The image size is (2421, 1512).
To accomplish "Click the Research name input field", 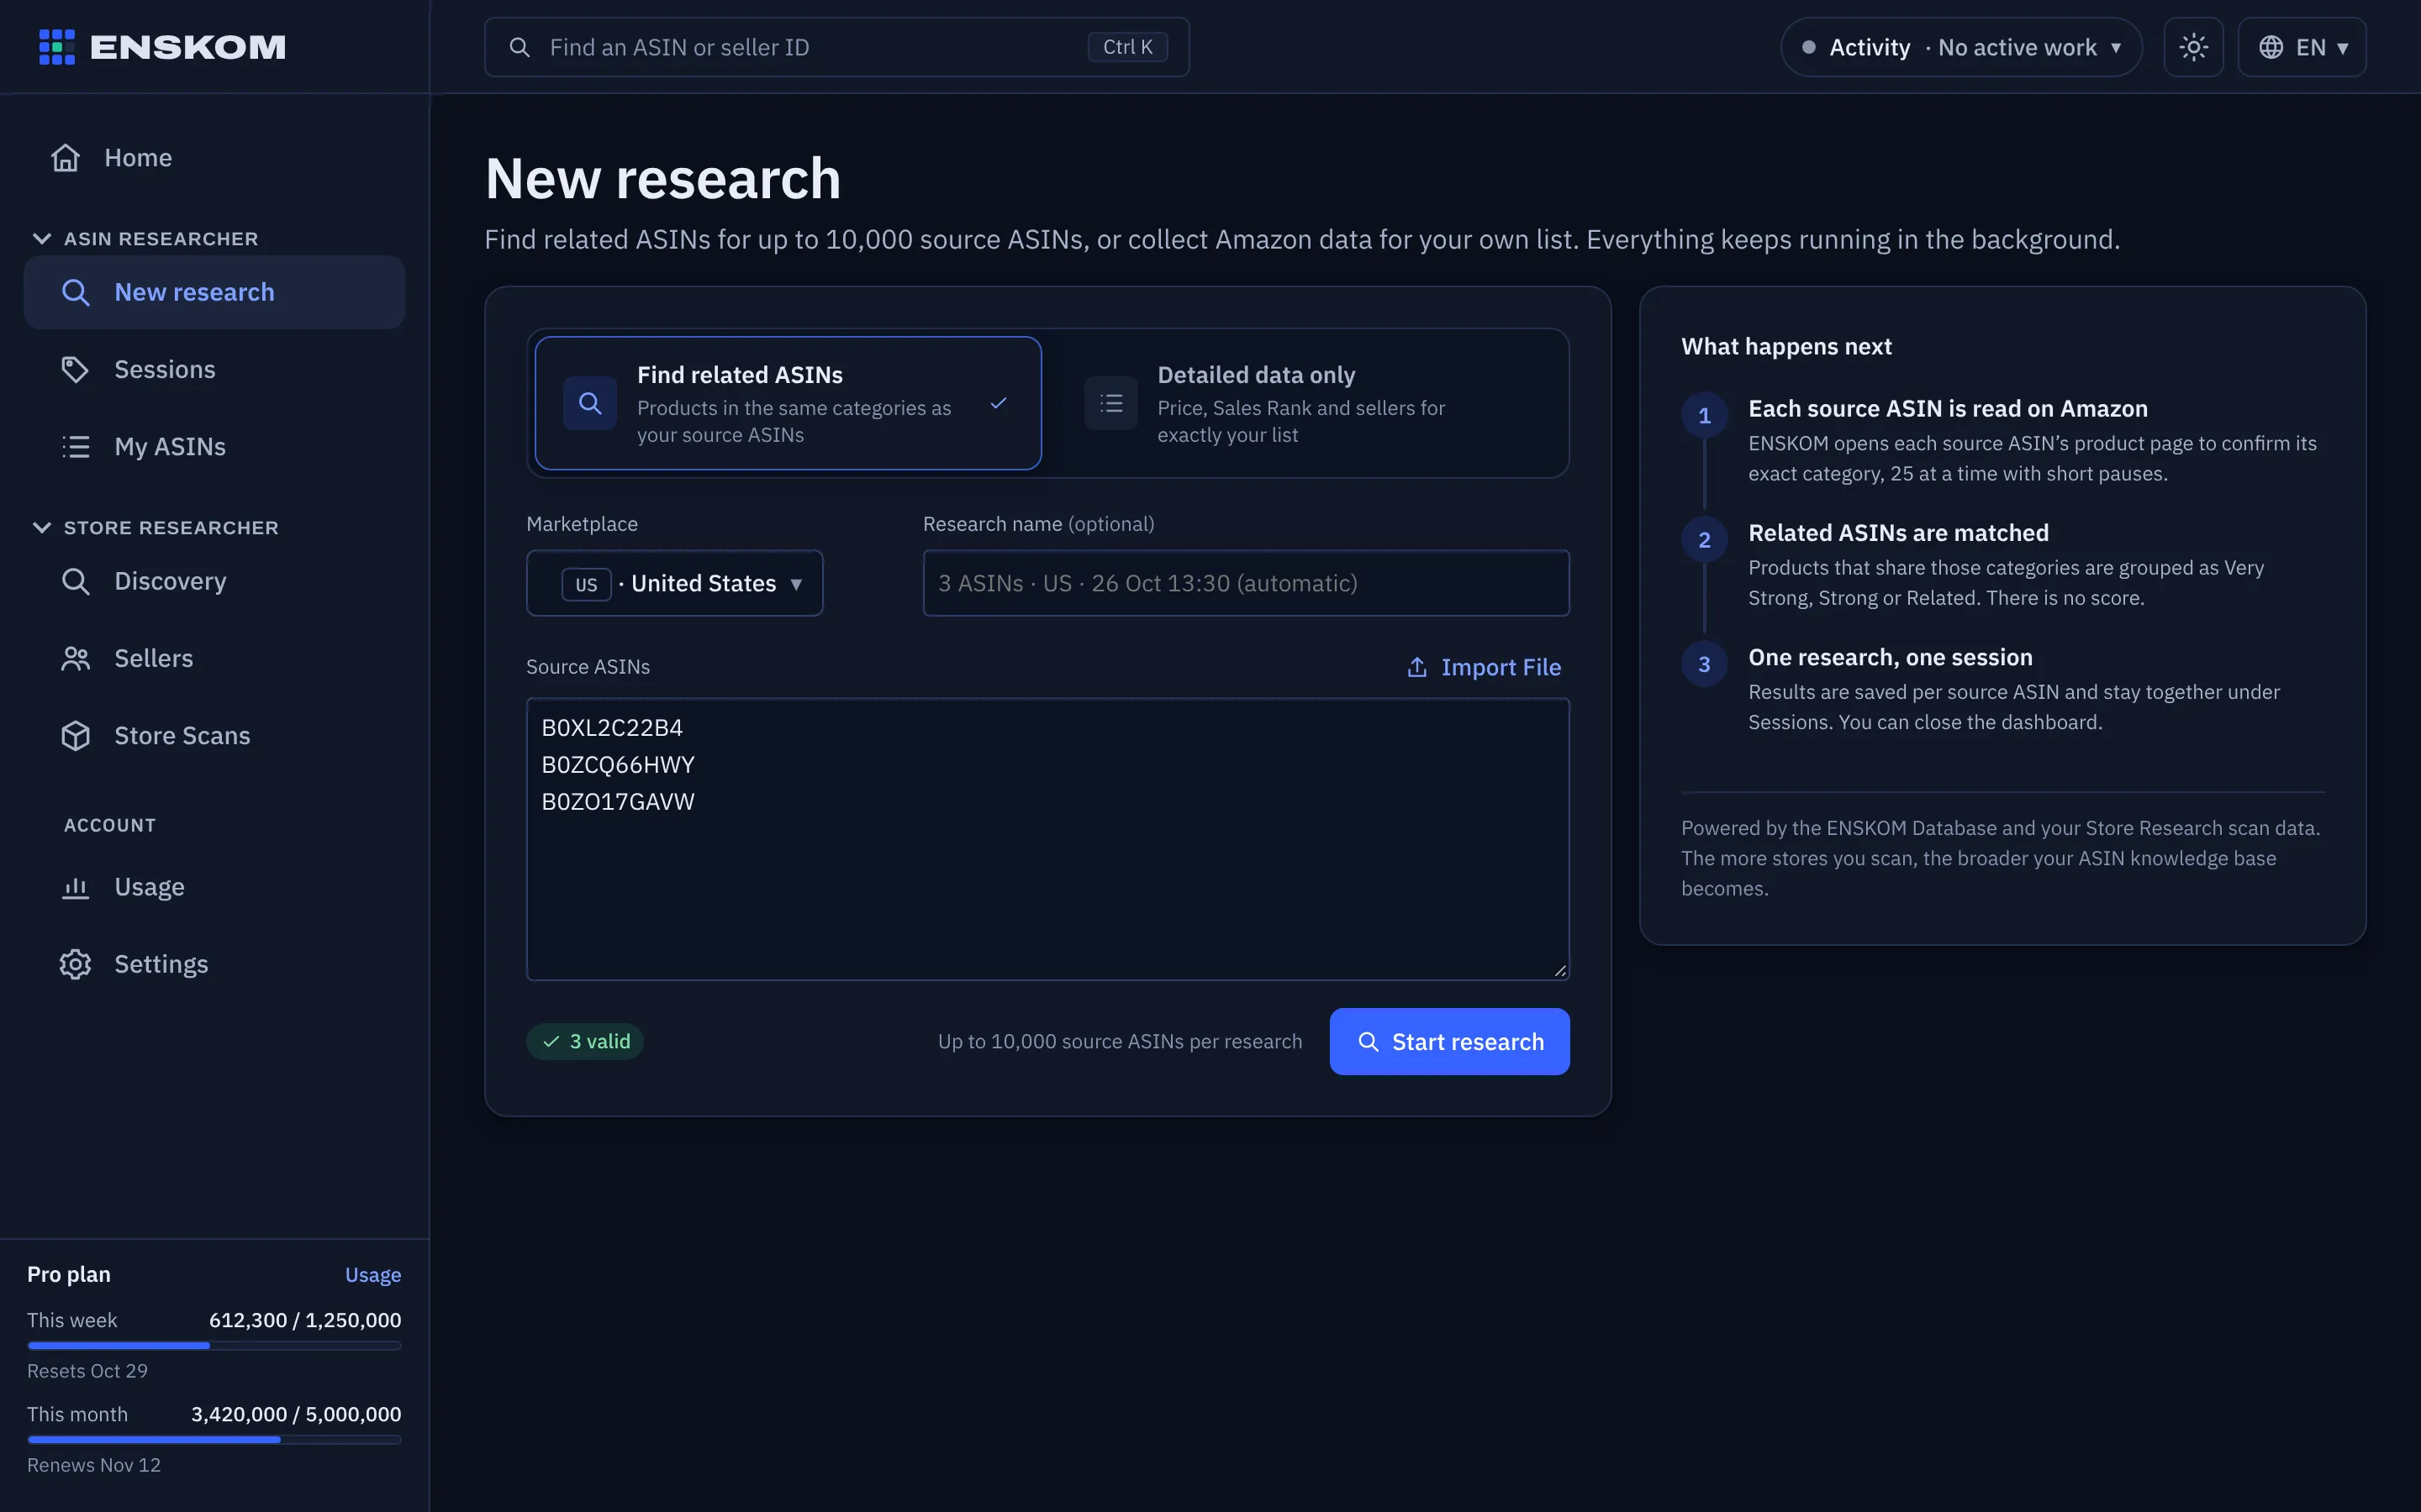I will tap(1246, 583).
